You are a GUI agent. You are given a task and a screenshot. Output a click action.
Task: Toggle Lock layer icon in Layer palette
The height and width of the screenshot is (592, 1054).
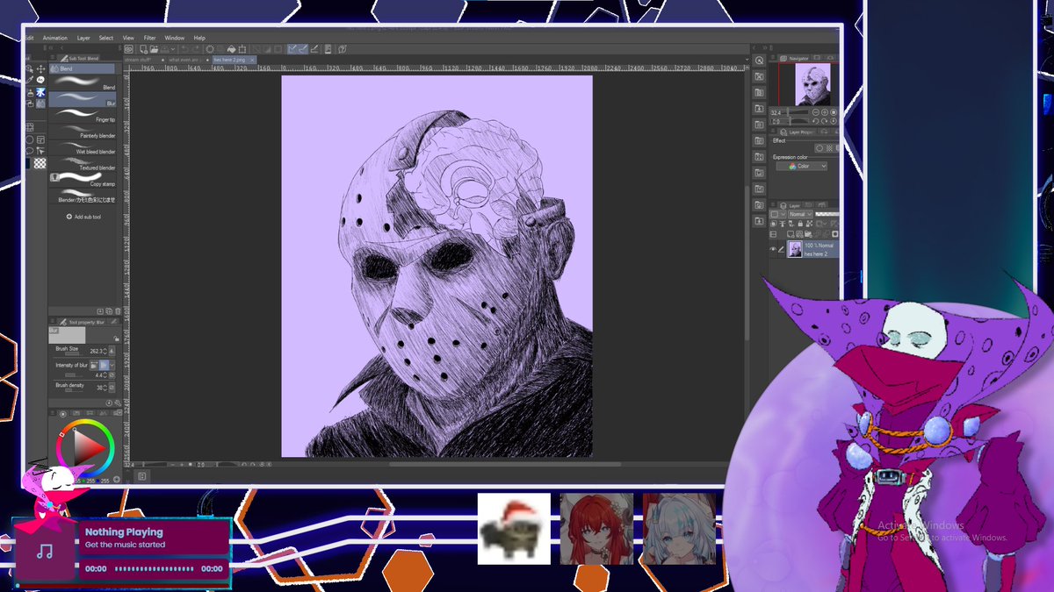click(x=800, y=224)
